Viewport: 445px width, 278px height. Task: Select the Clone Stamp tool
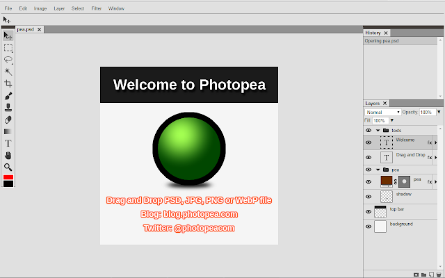8,108
